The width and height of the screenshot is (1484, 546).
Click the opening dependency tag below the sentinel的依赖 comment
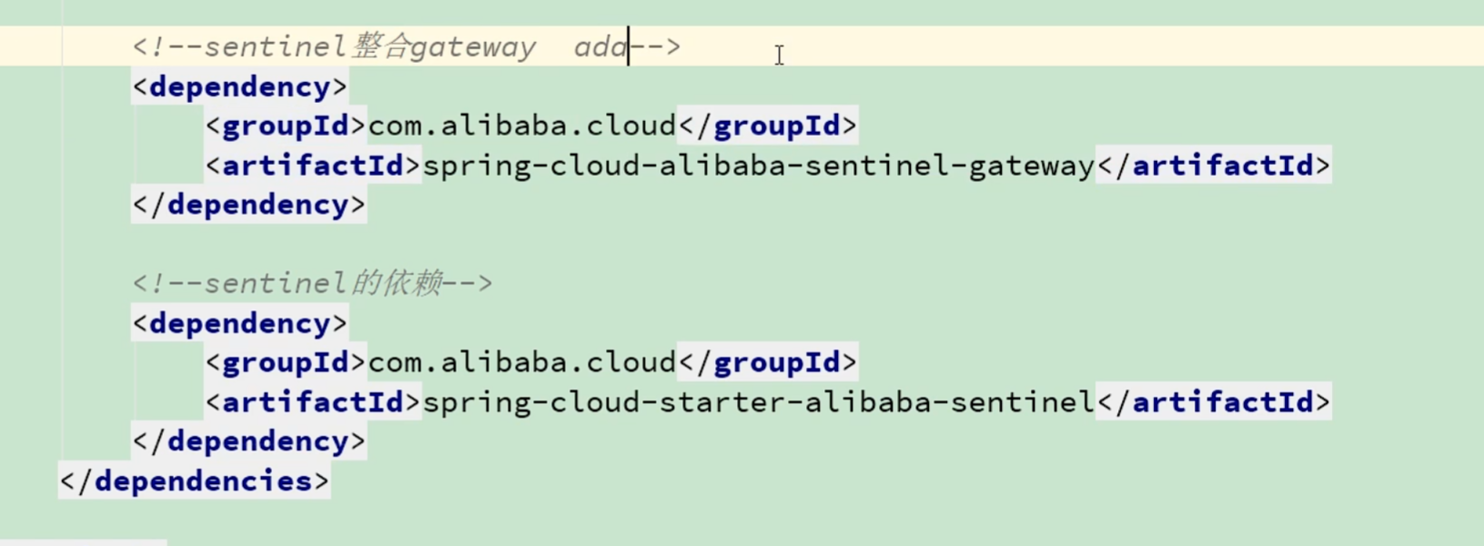(239, 323)
